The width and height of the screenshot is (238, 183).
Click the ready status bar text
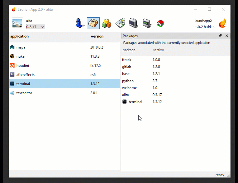coord(220,175)
